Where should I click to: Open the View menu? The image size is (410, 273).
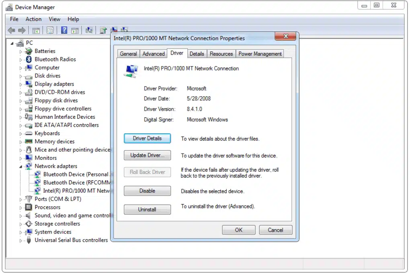(x=54, y=19)
